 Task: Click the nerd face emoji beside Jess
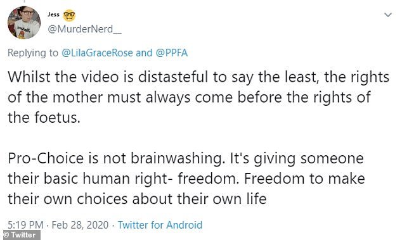69,15
